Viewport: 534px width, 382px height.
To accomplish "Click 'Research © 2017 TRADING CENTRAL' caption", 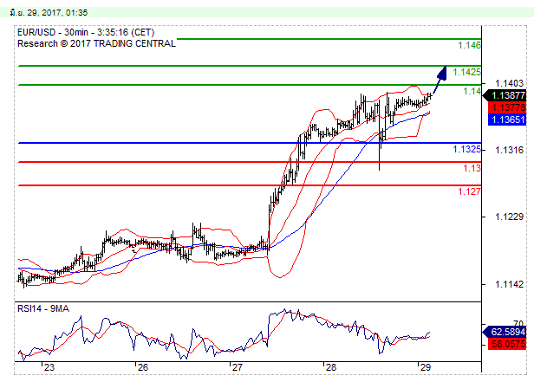I will (96, 43).
